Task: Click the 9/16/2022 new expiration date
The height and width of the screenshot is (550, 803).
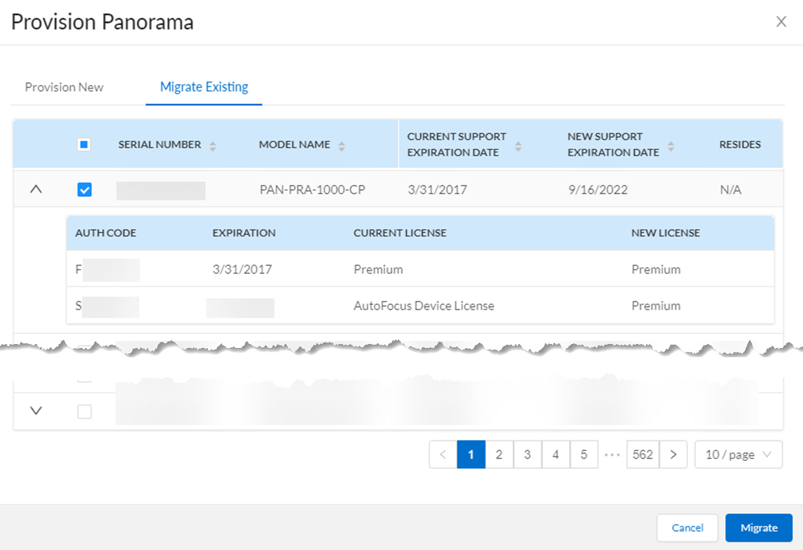Action: coord(598,190)
